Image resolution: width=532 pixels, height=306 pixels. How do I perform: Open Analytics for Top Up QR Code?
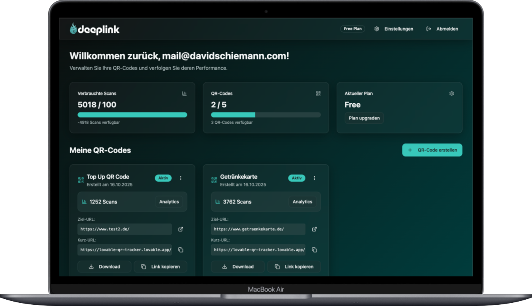tap(169, 201)
